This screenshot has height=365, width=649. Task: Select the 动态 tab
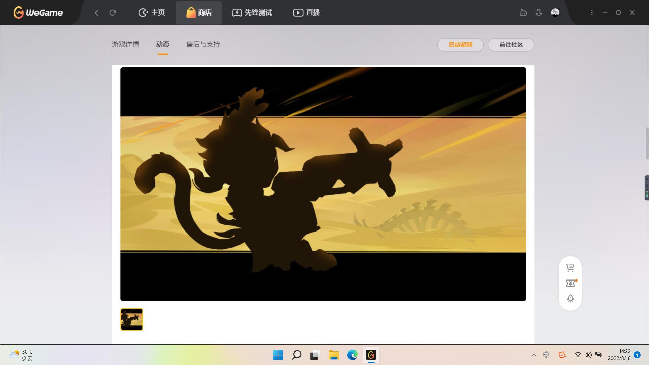pos(163,44)
